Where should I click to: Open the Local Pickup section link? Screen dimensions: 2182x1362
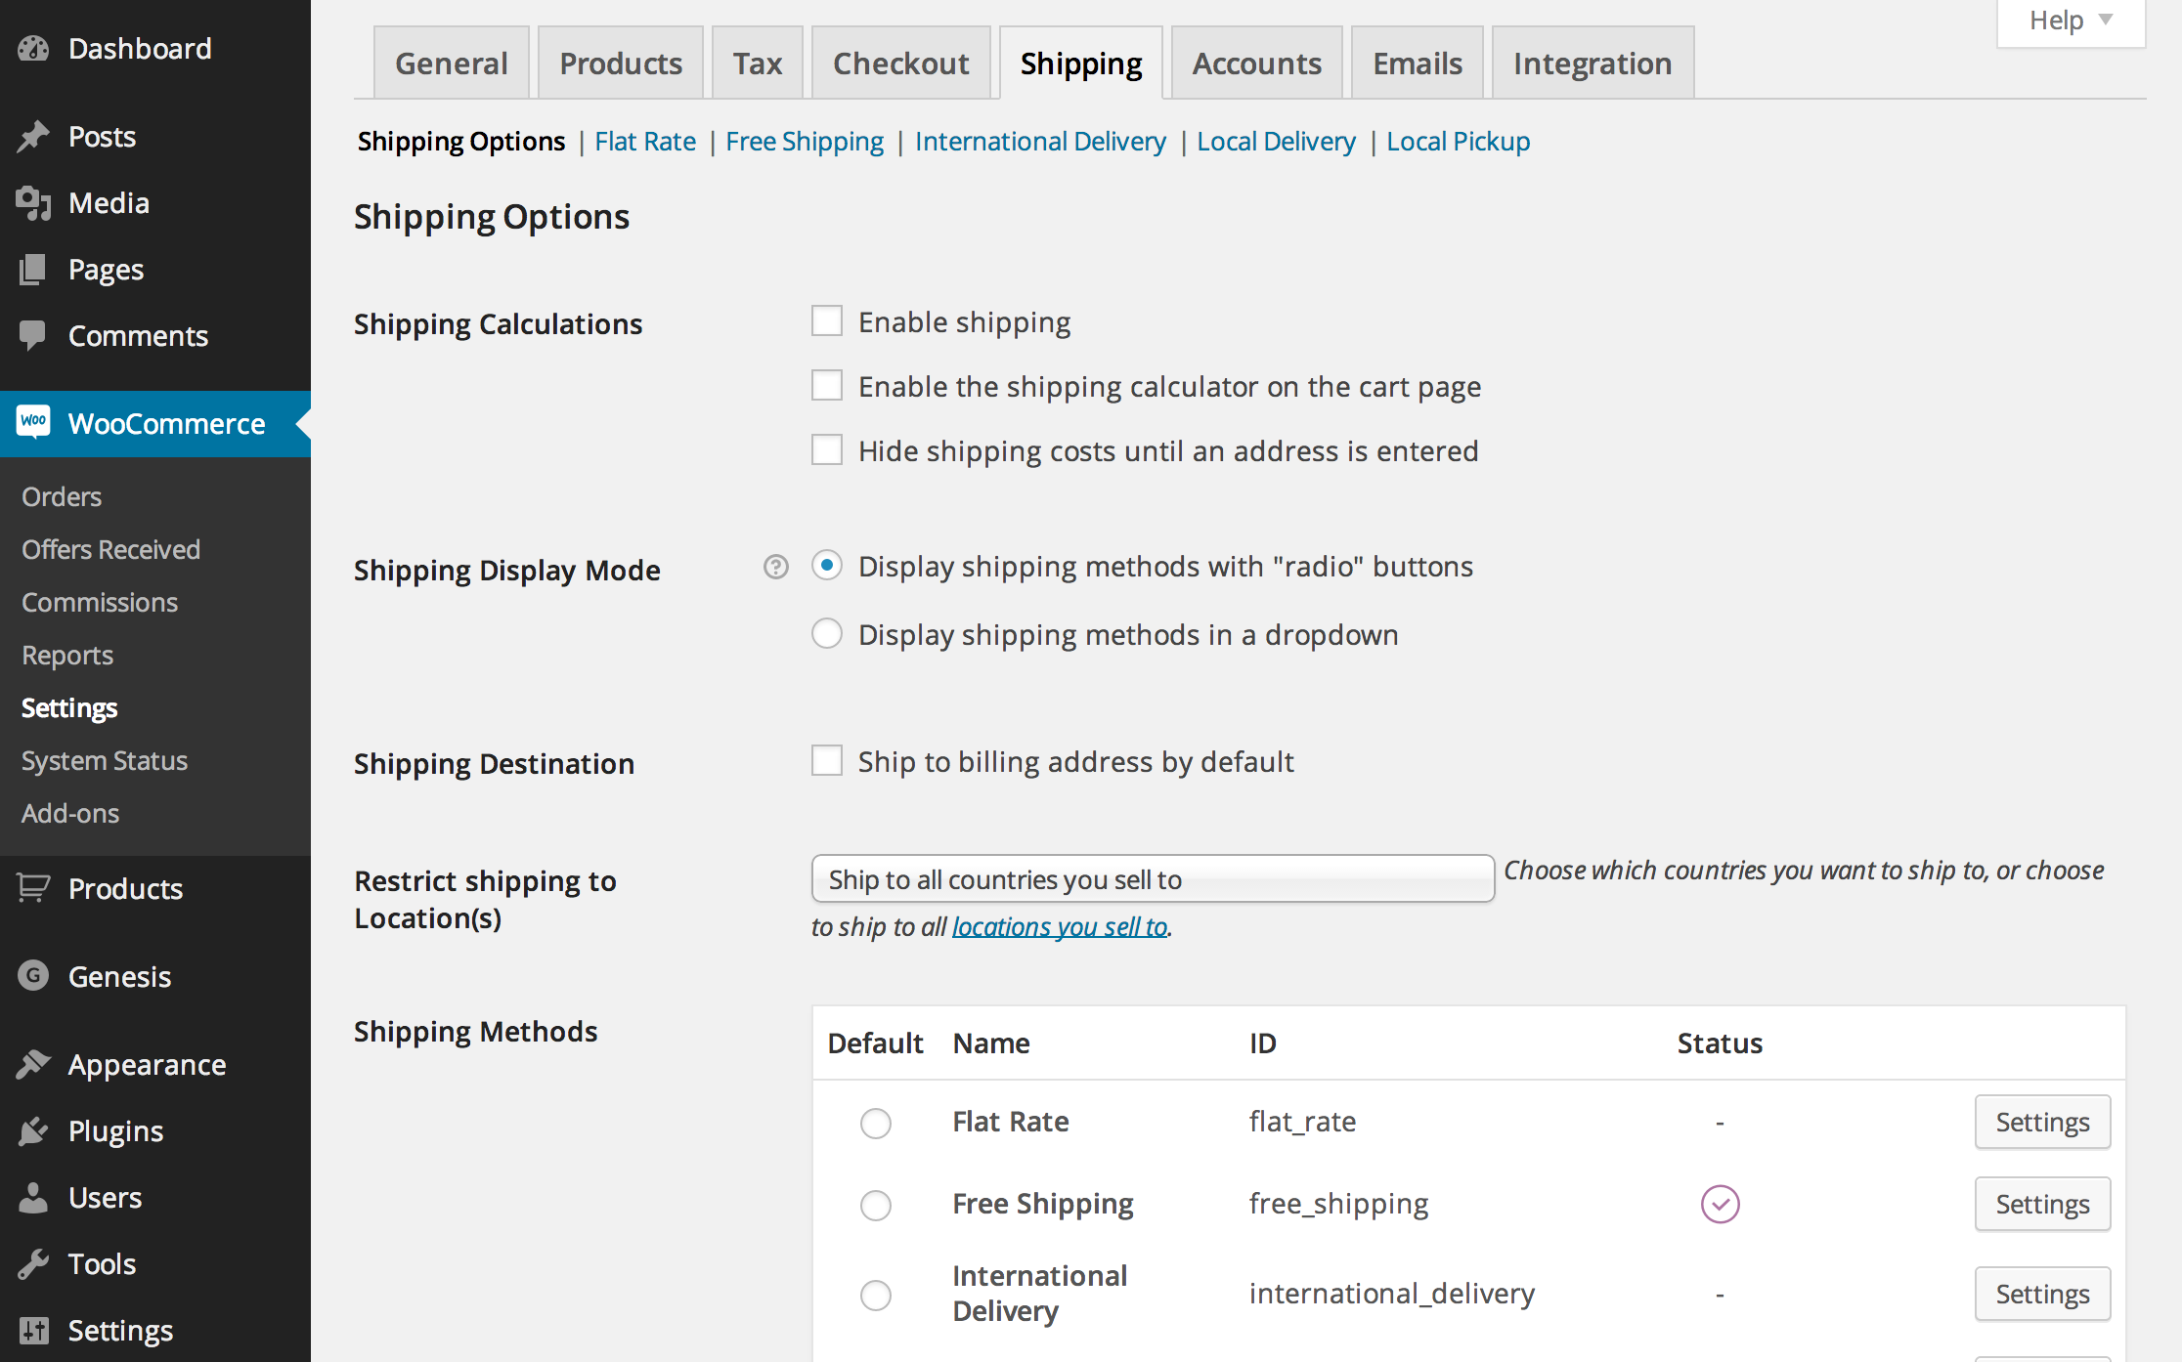pyautogui.click(x=1458, y=142)
